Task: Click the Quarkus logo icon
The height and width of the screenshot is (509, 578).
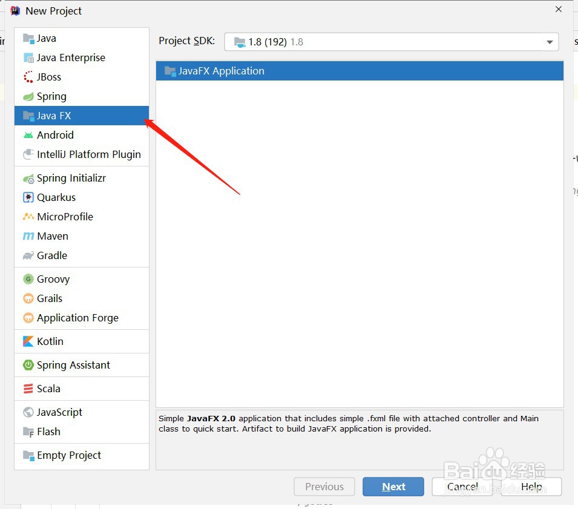Action: [x=28, y=197]
